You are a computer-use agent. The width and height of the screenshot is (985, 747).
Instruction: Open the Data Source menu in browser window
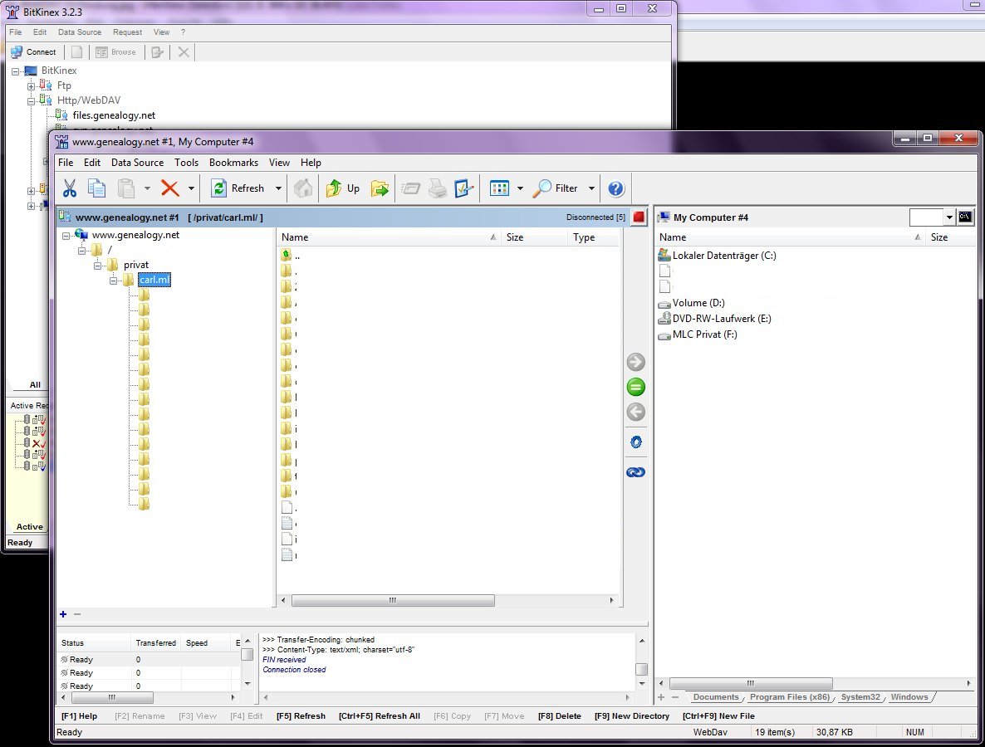point(138,162)
